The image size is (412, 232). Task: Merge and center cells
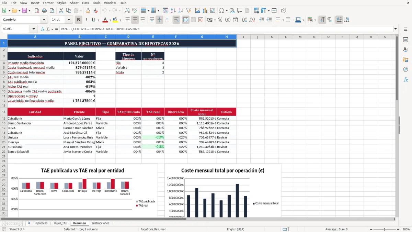186,20
